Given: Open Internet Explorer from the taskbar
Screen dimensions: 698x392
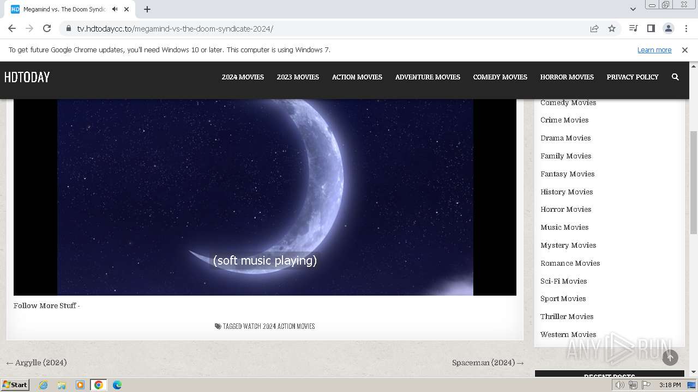Looking at the screenshot, I should pyautogui.click(x=44, y=385).
